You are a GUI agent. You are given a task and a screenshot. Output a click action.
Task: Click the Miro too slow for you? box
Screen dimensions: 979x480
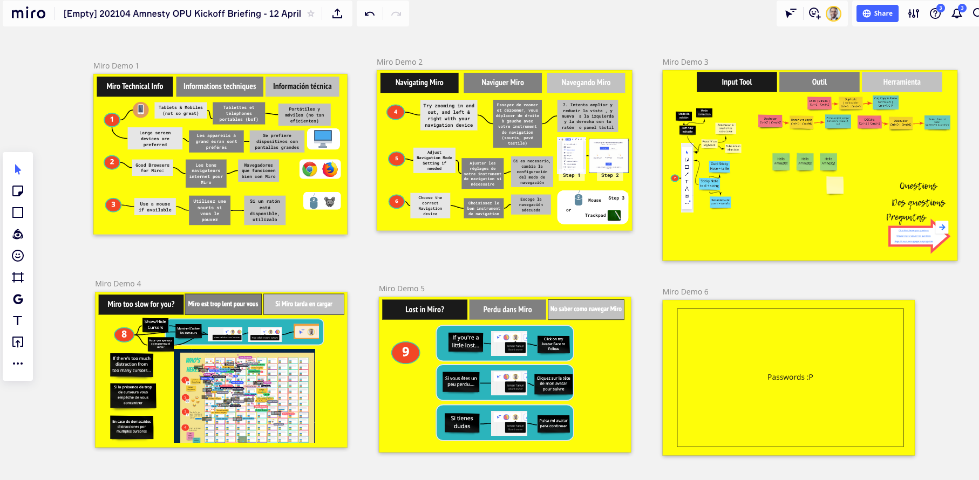coord(141,304)
